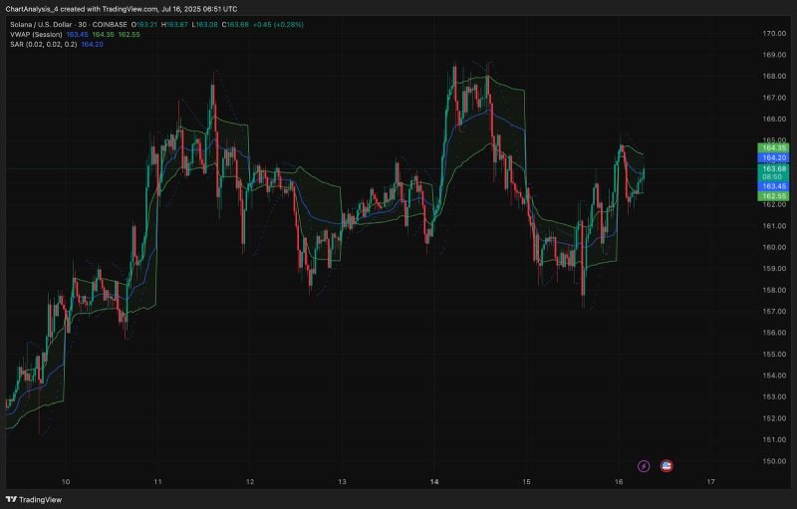Click the current price 163.68 label

pyautogui.click(x=775, y=168)
